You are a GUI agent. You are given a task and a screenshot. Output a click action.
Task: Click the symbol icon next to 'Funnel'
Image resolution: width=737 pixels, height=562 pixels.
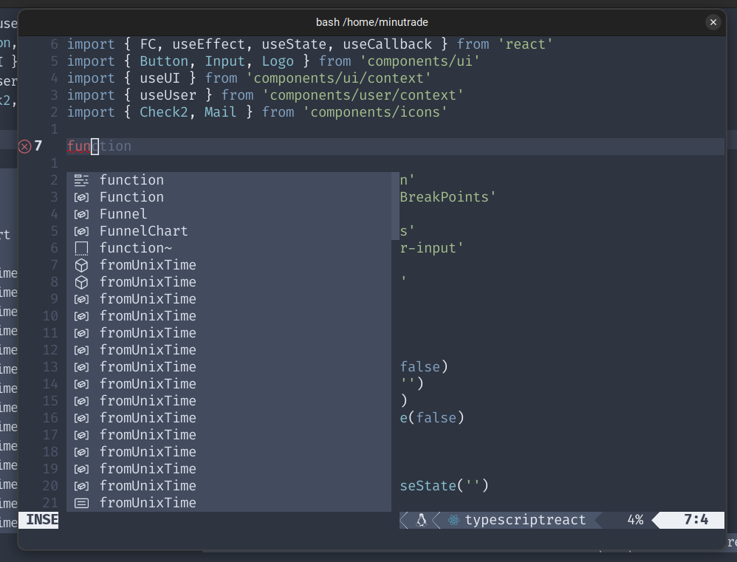point(81,214)
